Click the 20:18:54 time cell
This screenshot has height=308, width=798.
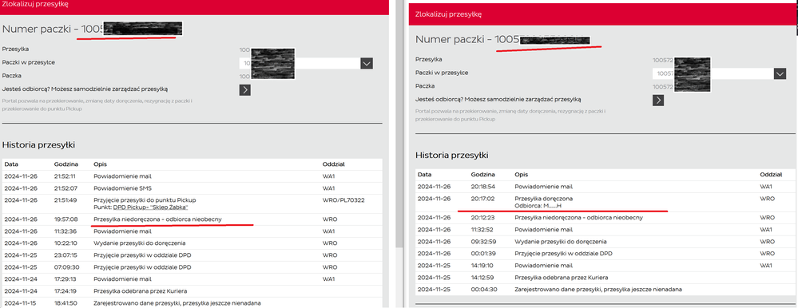click(483, 187)
